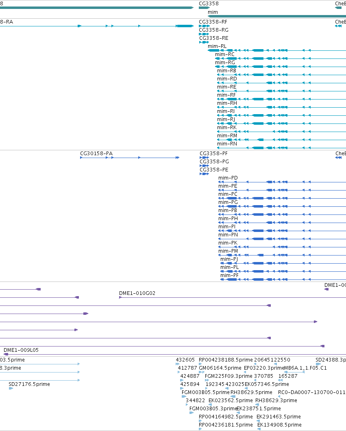
Task: Select the RH38629.5prime EST
Action: (251, 392)
